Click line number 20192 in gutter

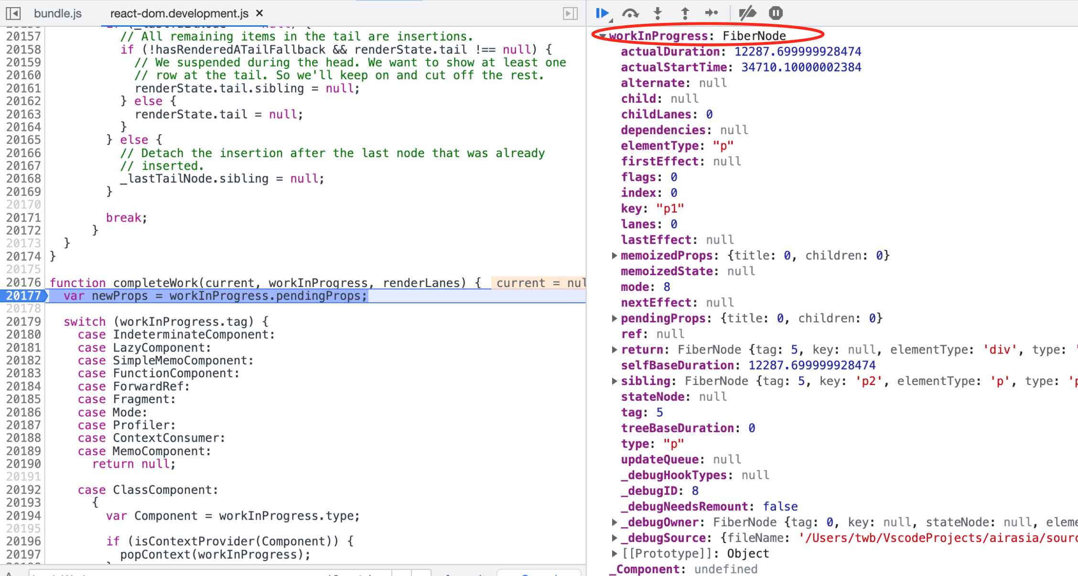pyautogui.click(x=23, y=490)
